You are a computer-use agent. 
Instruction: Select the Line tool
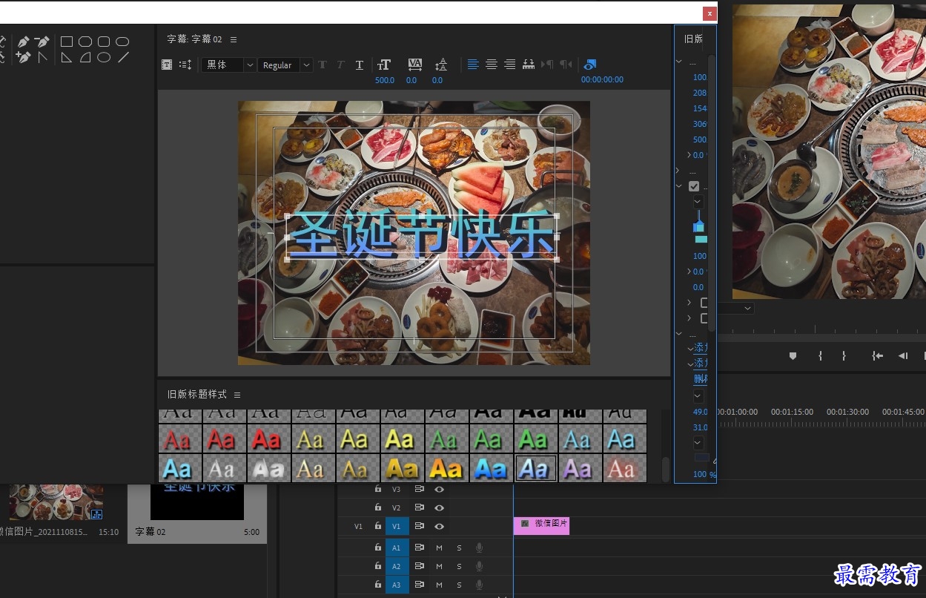coord(123,57)
